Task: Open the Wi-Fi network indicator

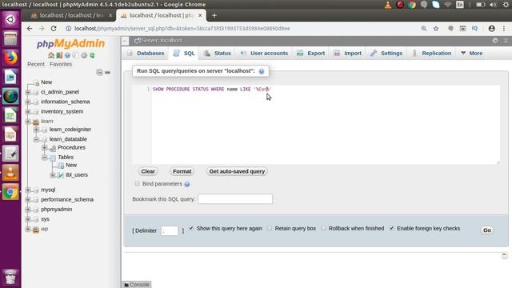Action: click(x=448, y=5)
